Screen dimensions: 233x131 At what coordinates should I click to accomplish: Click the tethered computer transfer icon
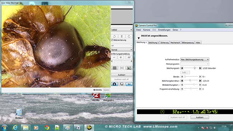click(122, 84)
